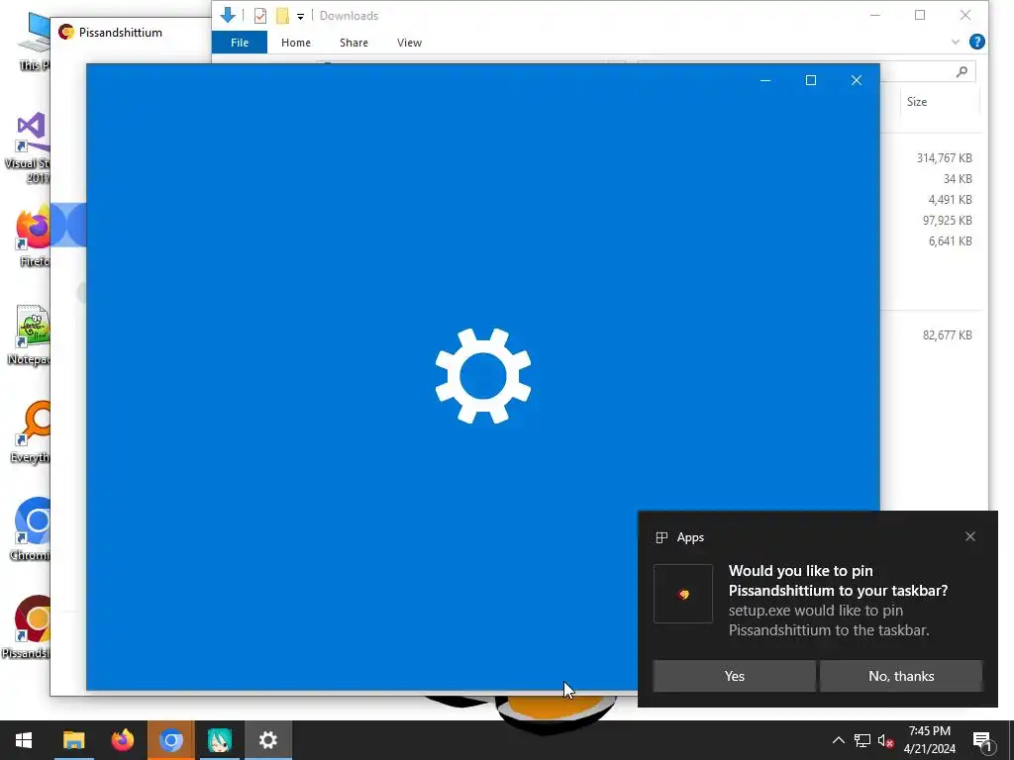The width and height of the screenshot is (1014, 760).
Task: Open the quick access toolbar customize dropdown
Action: point(300,16)
